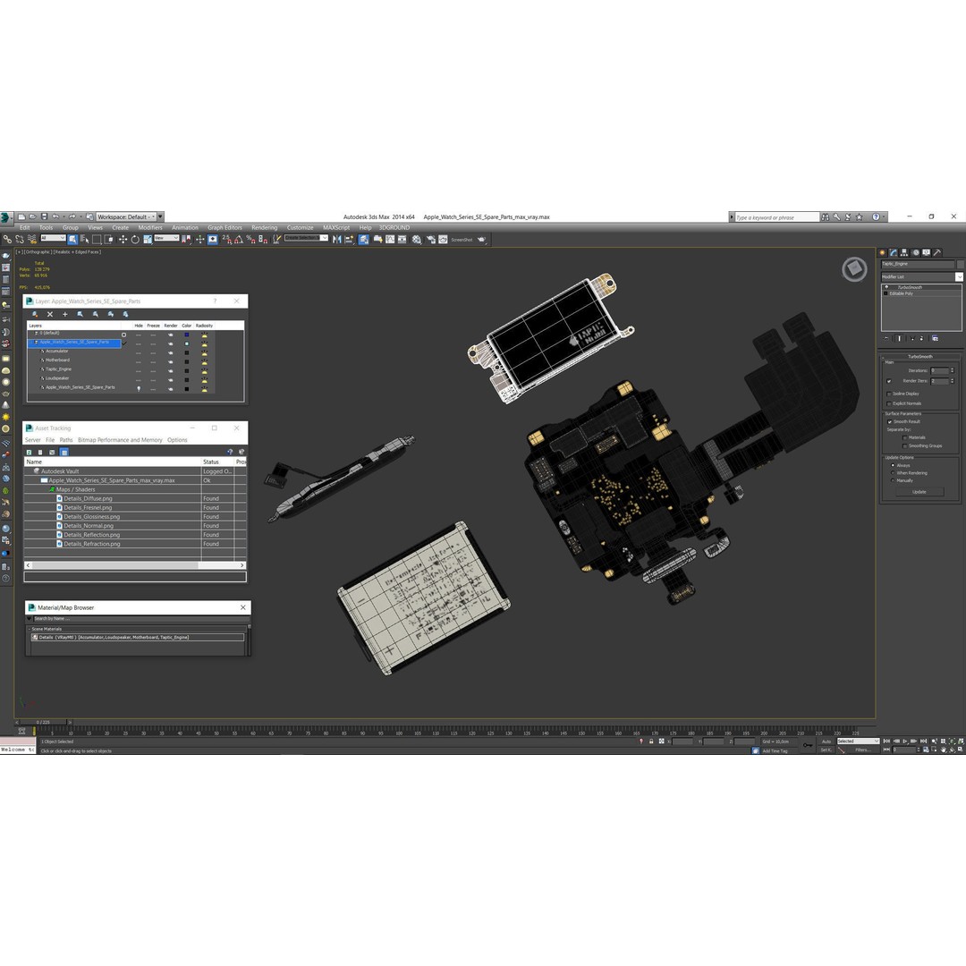The width and height of the screenshot is (966, 966).
Task: Open the Material Editor icon
Action: click(x=417, y=240)
